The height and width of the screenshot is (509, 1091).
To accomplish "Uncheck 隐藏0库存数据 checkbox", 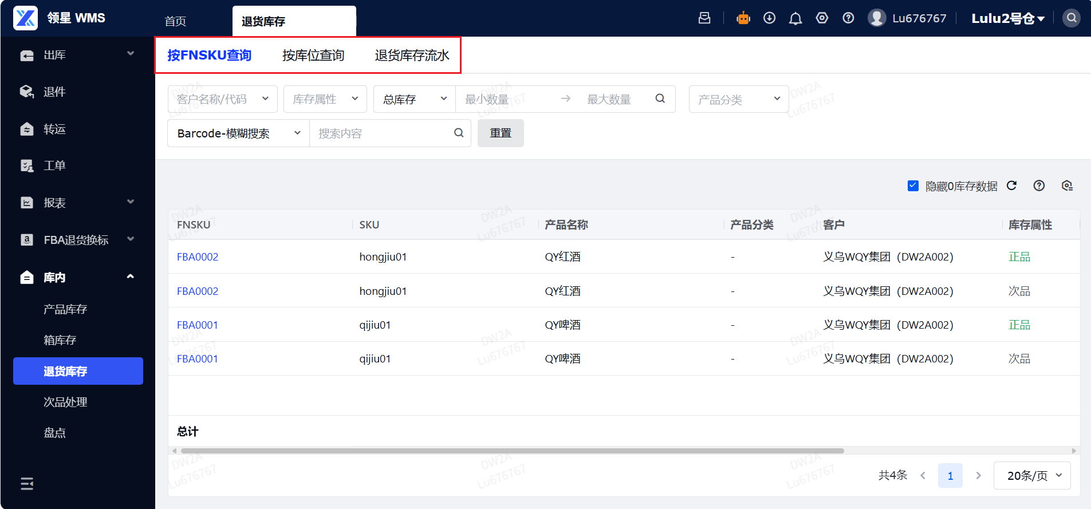I will 913,186.
